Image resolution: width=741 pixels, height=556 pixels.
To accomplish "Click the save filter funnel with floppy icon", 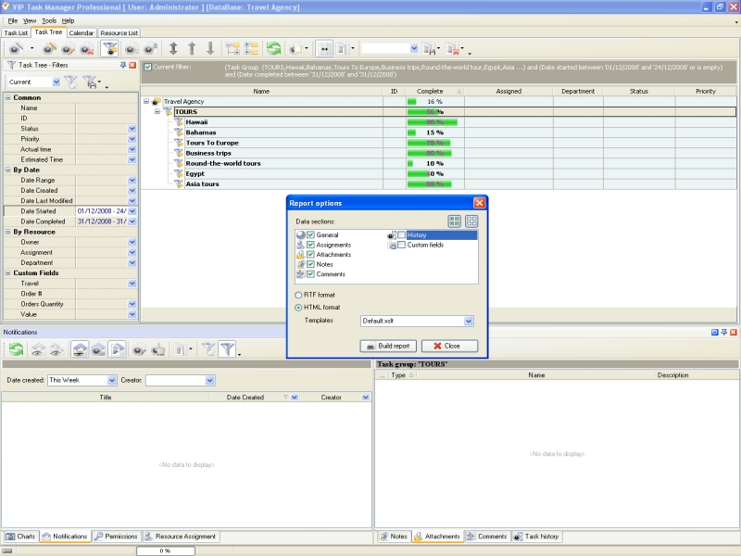I will (90, 82).
